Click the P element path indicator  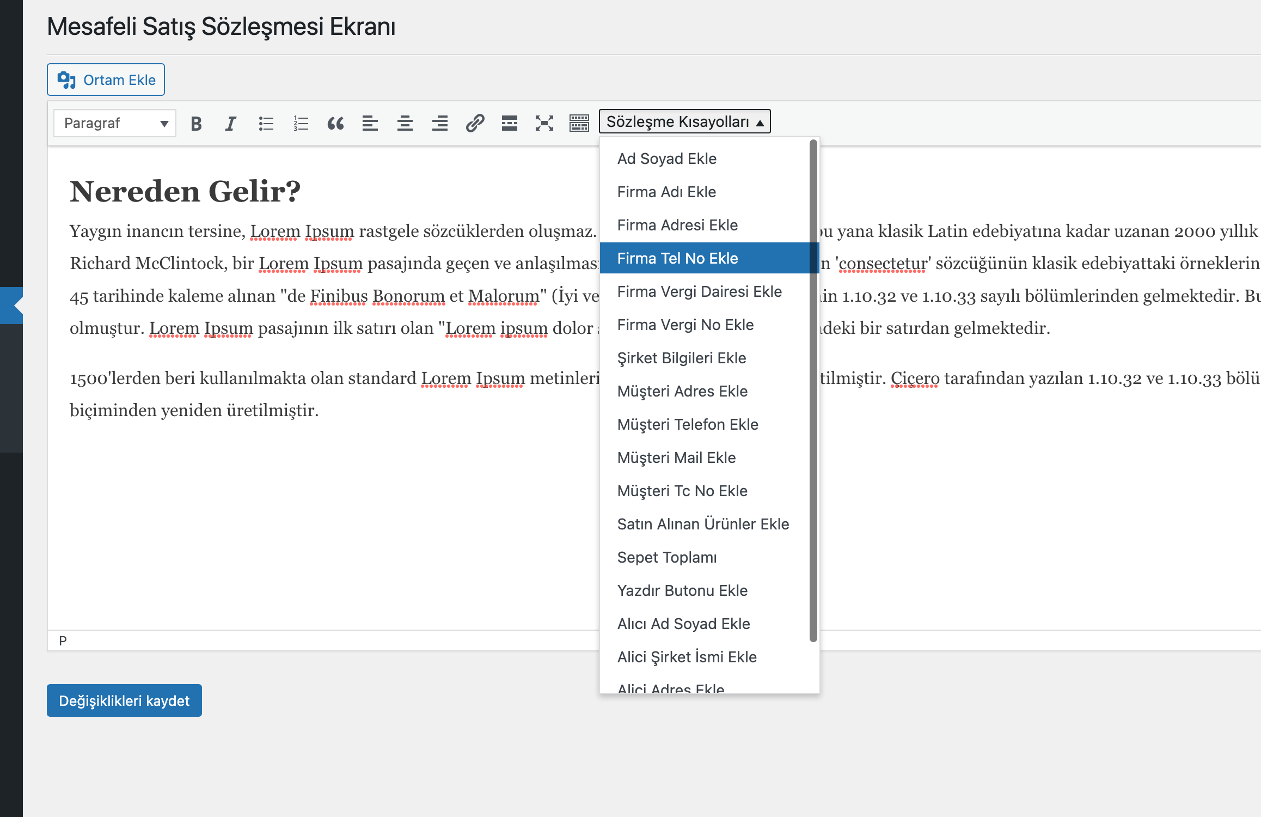coord(63,641)
